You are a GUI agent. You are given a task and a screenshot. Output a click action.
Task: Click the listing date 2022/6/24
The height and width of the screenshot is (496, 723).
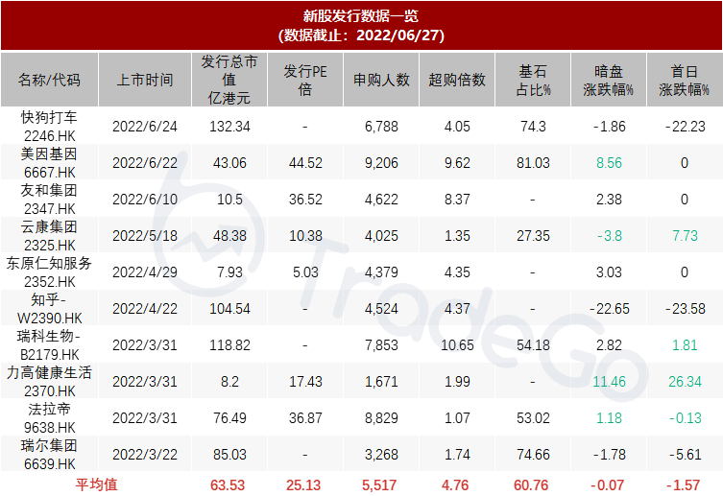click(x=145, y=127)
